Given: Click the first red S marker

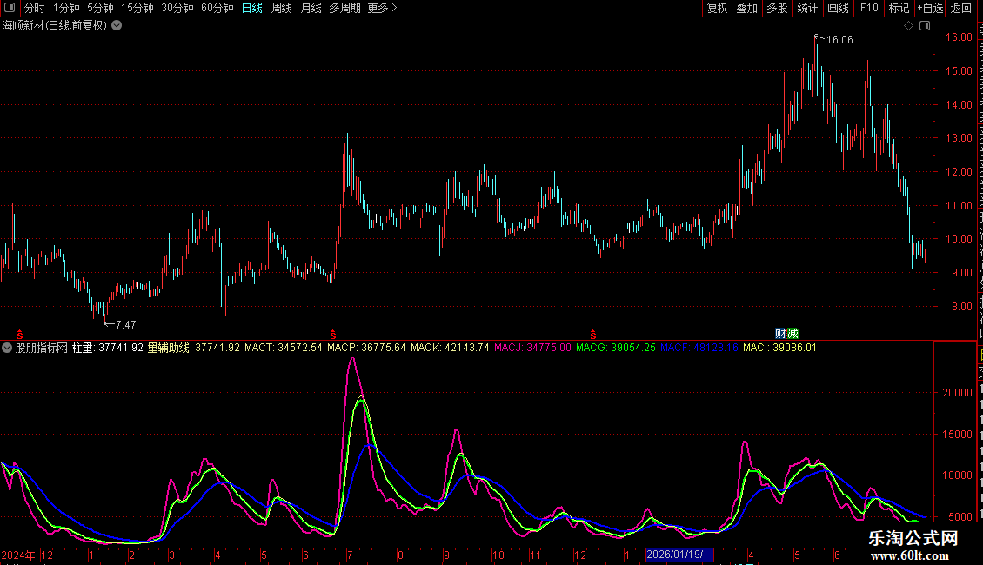Looking at the screenshot, I should point(20,336).
